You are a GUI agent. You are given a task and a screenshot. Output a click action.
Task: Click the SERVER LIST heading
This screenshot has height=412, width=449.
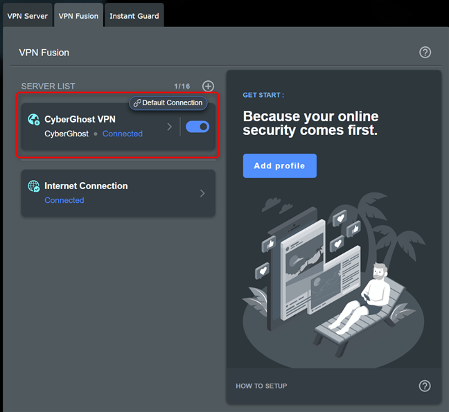pos(48,86)
